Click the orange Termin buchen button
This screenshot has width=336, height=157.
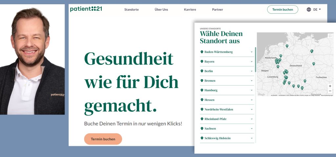pos(103,139)
